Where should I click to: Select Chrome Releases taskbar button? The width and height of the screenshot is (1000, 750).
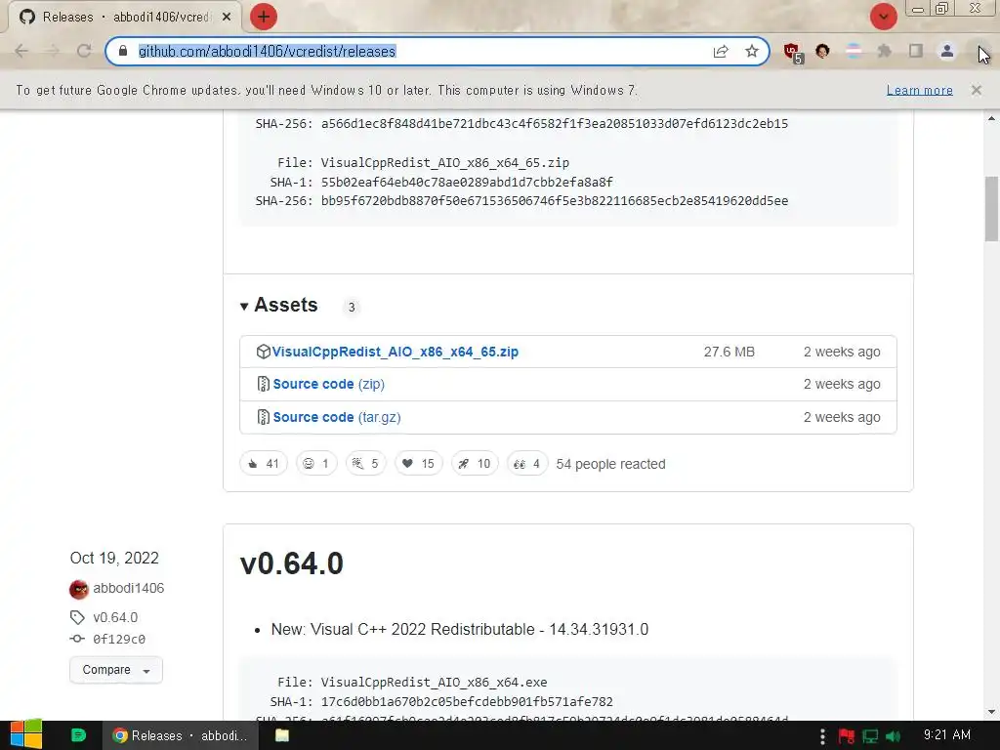point(181,735)
